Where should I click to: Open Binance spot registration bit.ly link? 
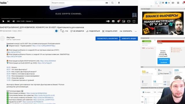(14, 52)
